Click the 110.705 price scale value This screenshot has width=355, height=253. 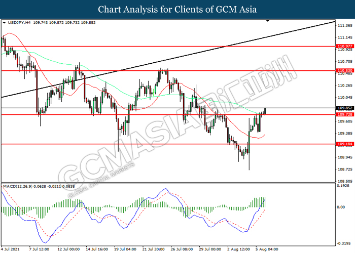tap(345, 61)
